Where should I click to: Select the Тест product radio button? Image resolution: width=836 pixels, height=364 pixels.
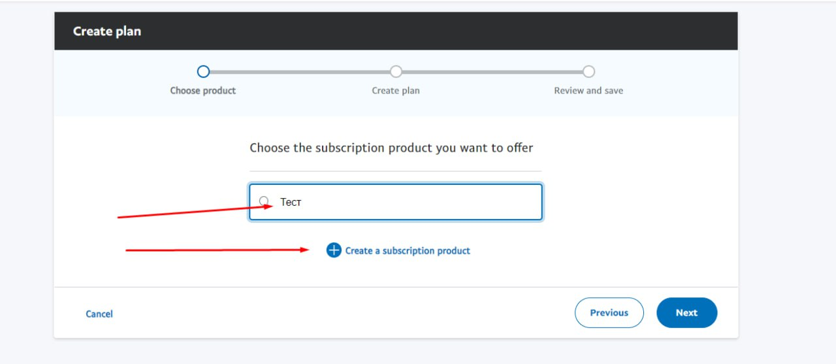click(264, 201)
